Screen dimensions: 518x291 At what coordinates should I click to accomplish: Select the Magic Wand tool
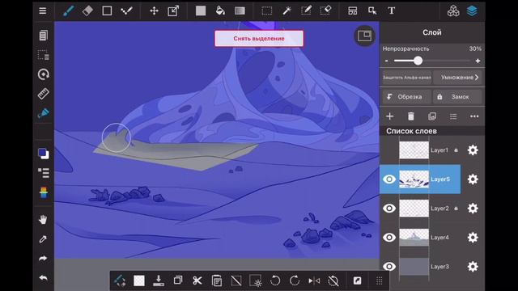[x=287, y=11]
